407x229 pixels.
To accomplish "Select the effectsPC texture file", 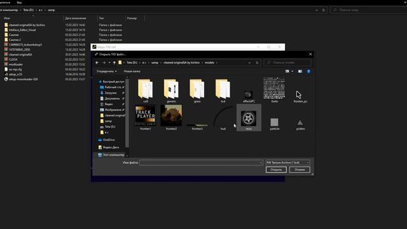I will [x=249, y=96].
